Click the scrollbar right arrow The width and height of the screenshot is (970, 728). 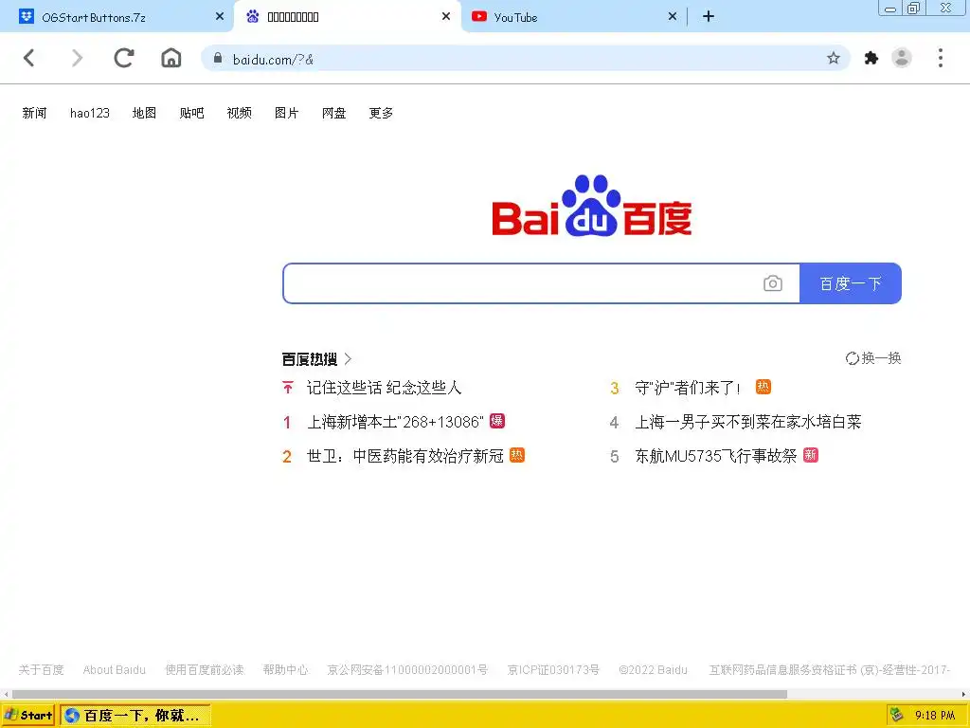963,695
